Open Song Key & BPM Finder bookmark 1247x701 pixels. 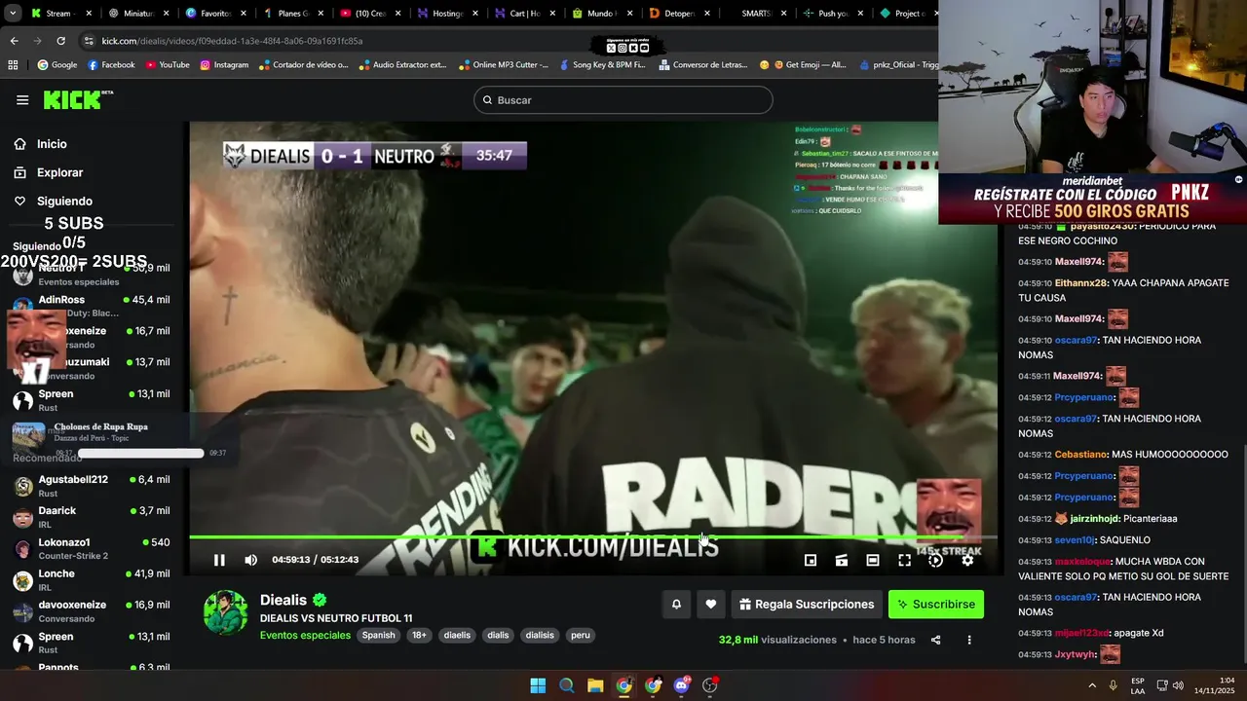602,65
